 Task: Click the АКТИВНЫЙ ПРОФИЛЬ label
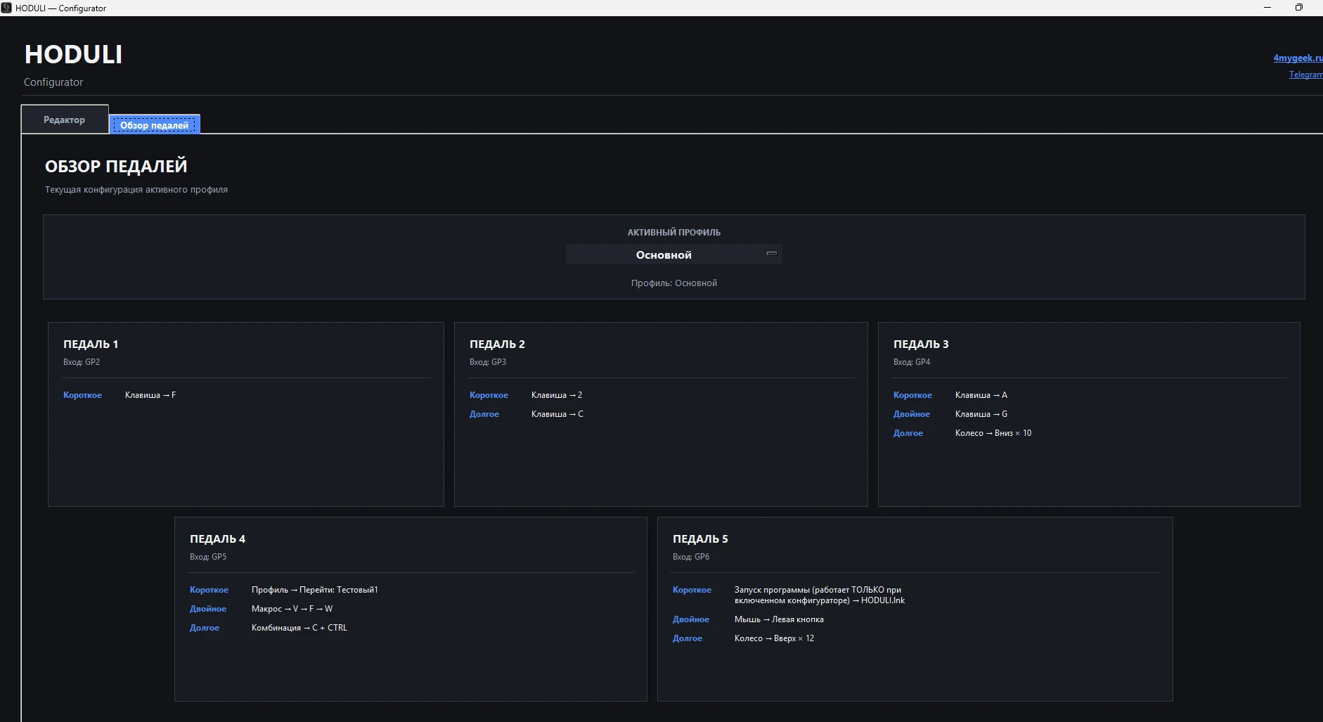[x=674, y=232]
